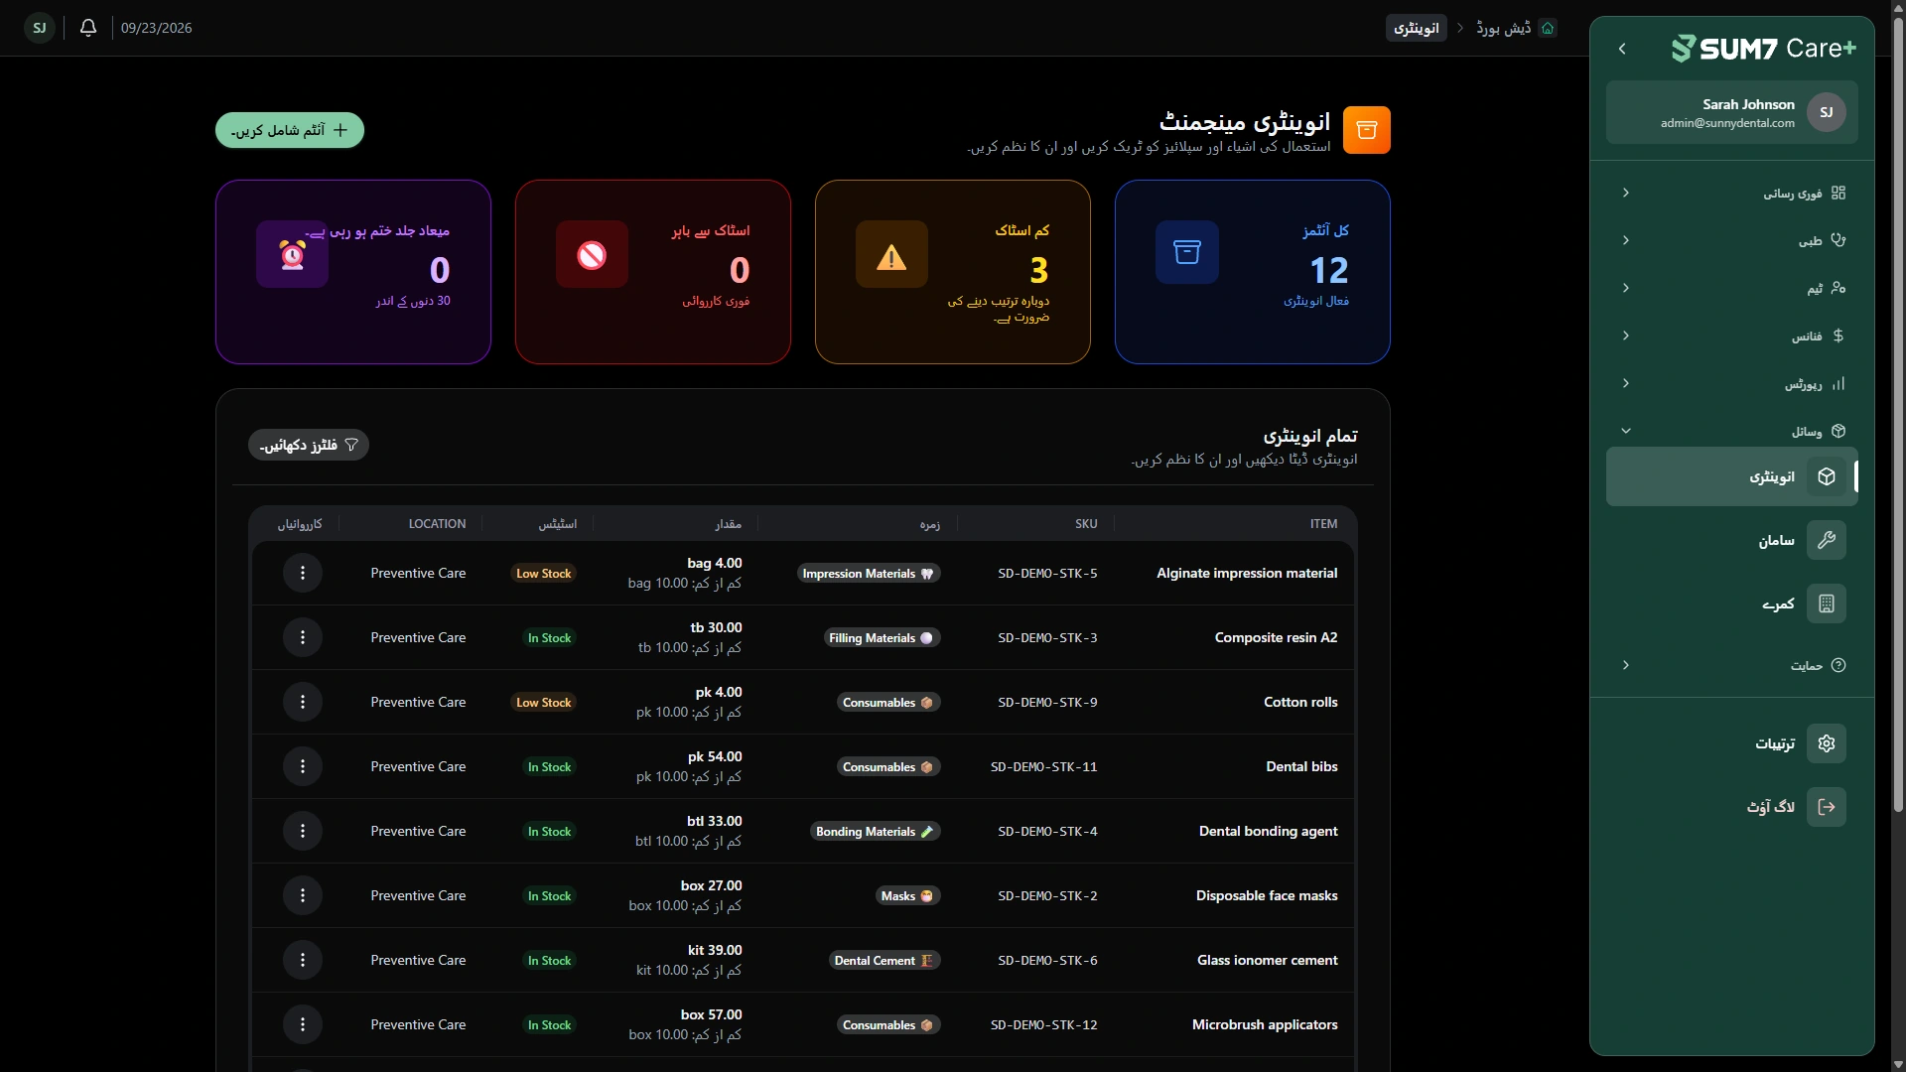This screenshot has height=1072, width=1906.
Task: Open Settings gear icon in sidebar
Action: 1826,743
